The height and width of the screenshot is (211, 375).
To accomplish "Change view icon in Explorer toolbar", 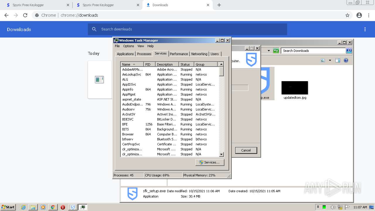I will 323,60.
